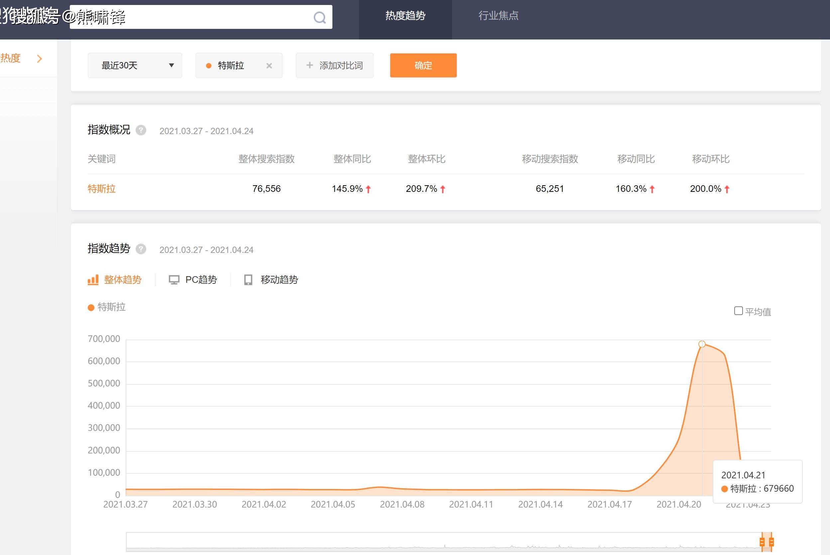The height and width of the screenshot is (555, 830).
Task: Open the help tooltip beside 指数趋势
Action: (x=141, y=249)
